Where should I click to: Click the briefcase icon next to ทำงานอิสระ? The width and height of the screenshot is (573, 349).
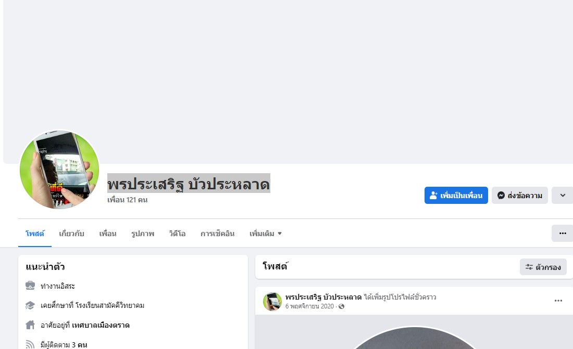point(30,286)
